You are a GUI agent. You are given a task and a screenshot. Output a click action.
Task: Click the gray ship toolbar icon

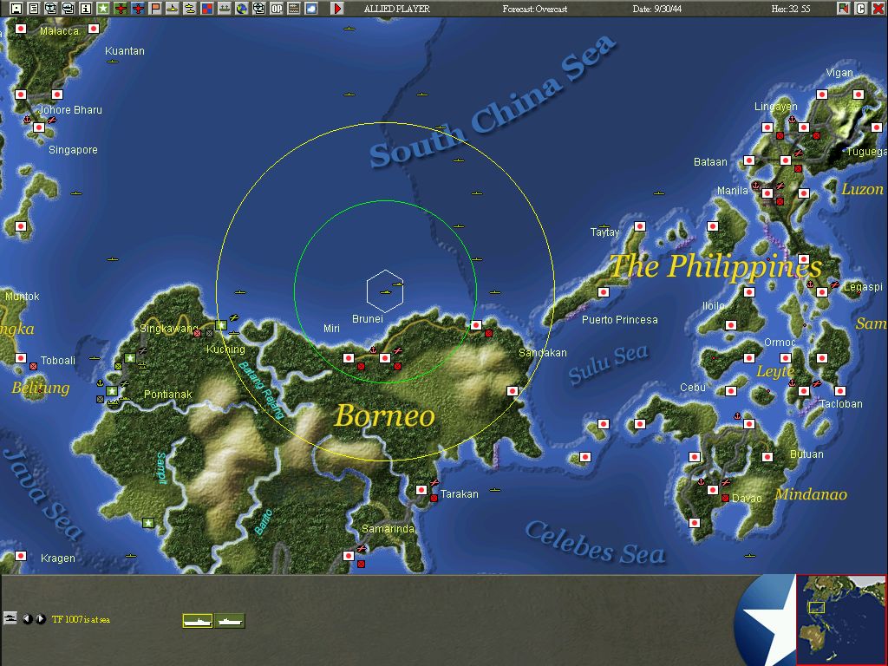point(225,8)
